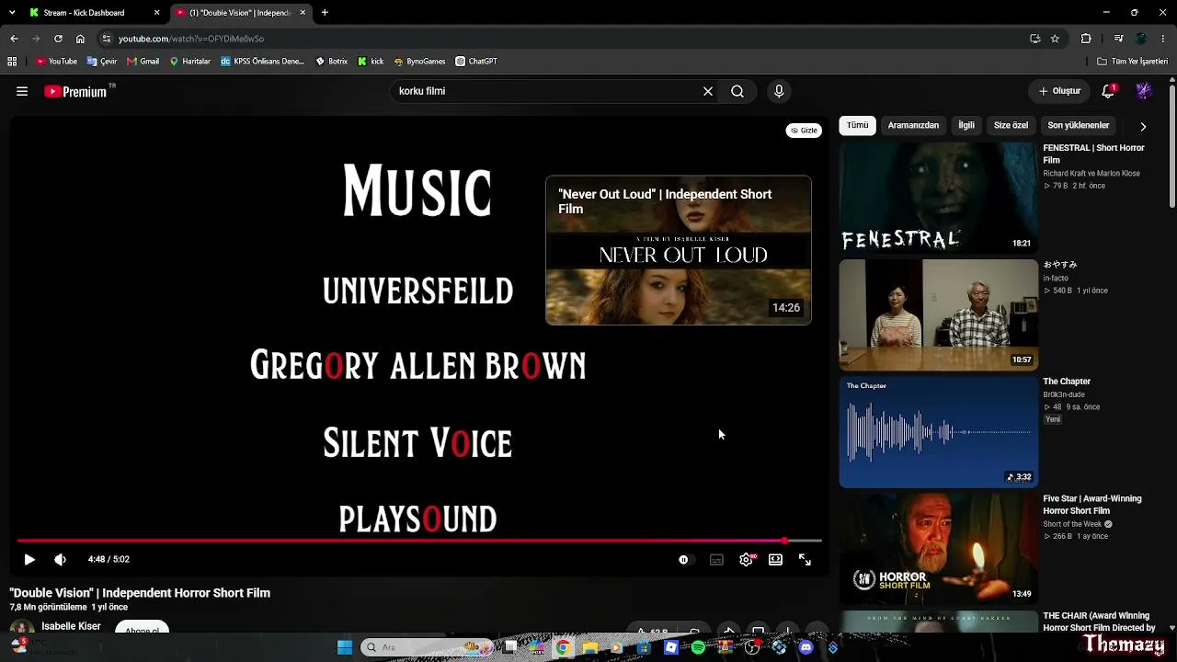Play the paused video
Viewport: 1177px width, 662px height.
click(x=29, y=559)
